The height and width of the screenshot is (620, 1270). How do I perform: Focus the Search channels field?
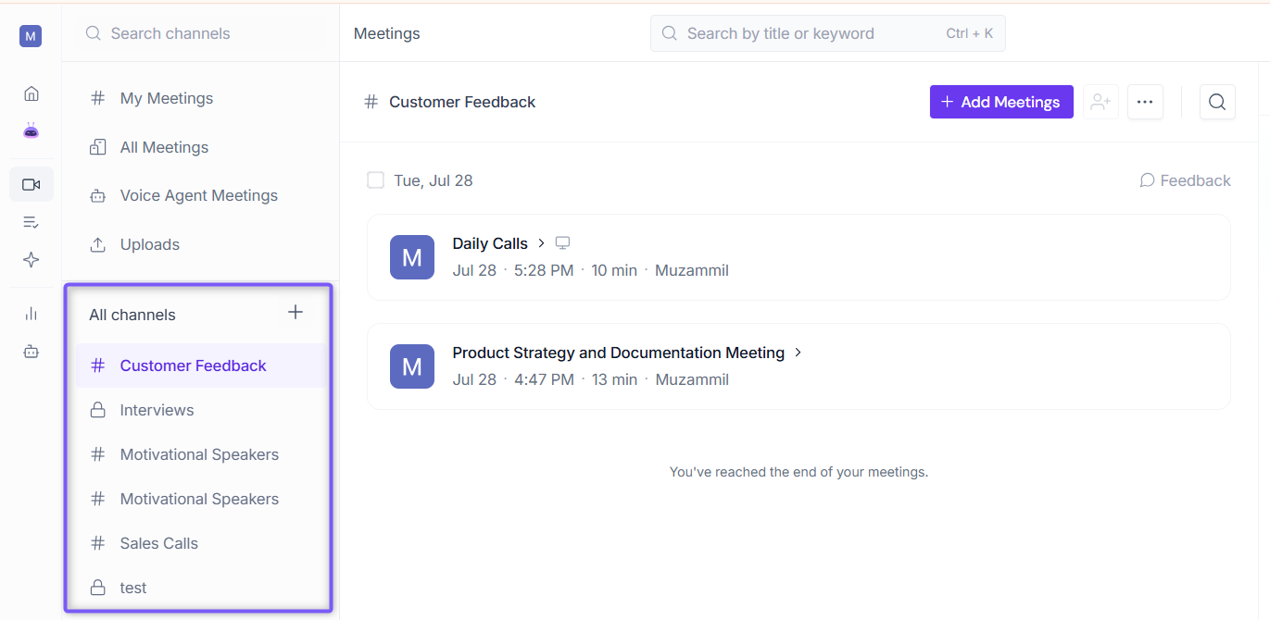(x=200, y=33)
